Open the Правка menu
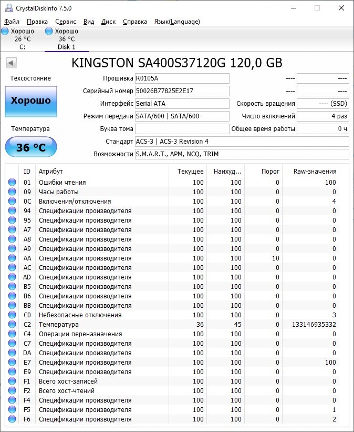The width and height of the screenshot is (354, 432). 37,22
